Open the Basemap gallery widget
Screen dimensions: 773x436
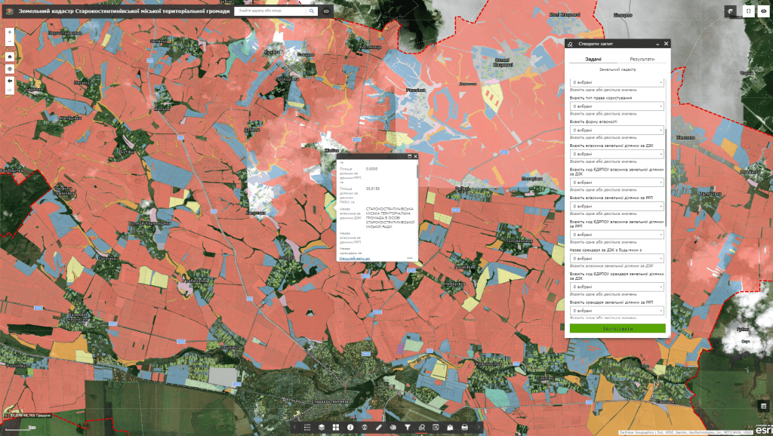tap(336, 427)
